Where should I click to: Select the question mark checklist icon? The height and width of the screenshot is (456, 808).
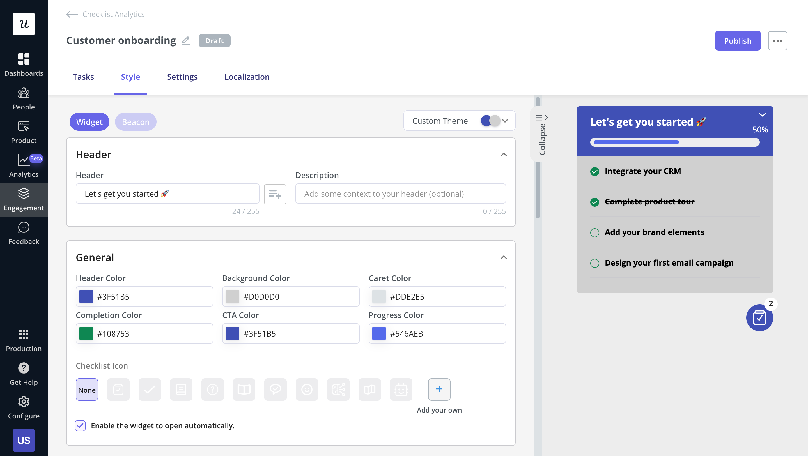pos(213,390)
